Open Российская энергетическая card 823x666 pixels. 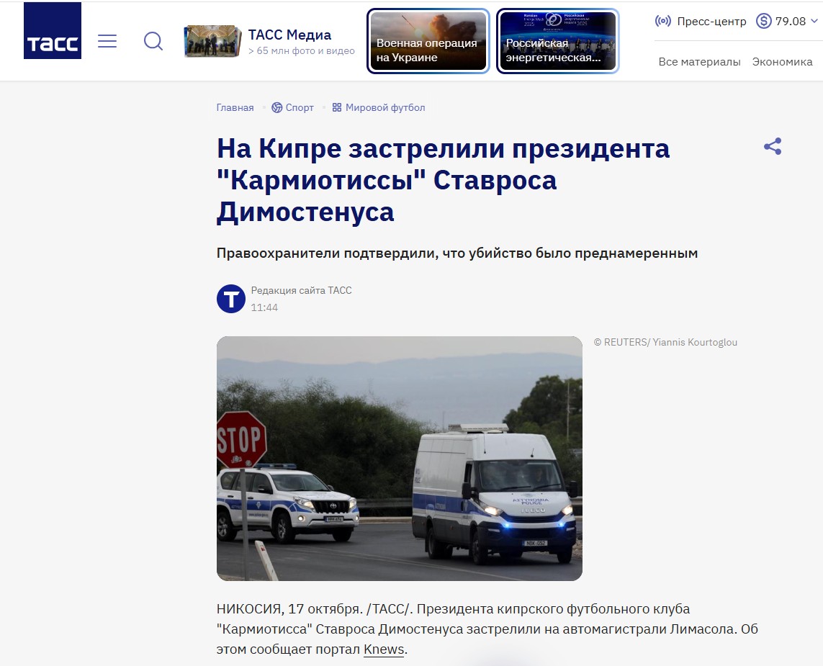(x=557, y=41)
